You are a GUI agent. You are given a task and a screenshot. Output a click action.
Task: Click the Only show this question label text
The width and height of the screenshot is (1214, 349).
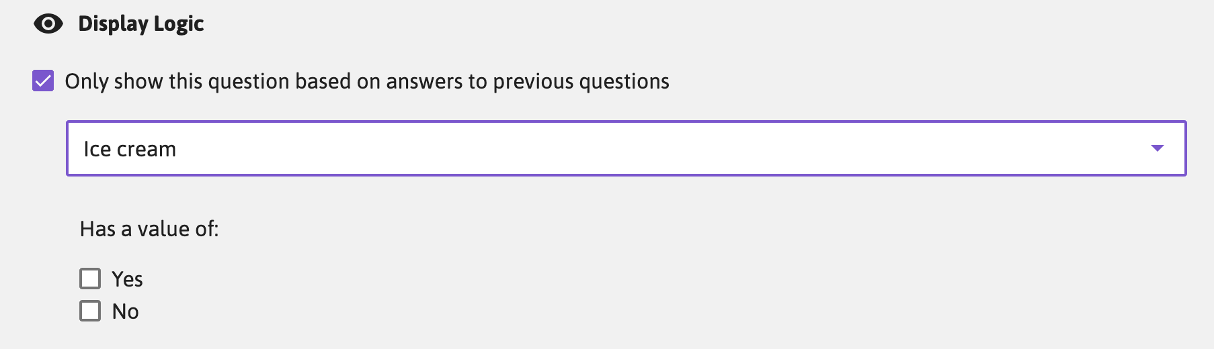coord(367,81)
